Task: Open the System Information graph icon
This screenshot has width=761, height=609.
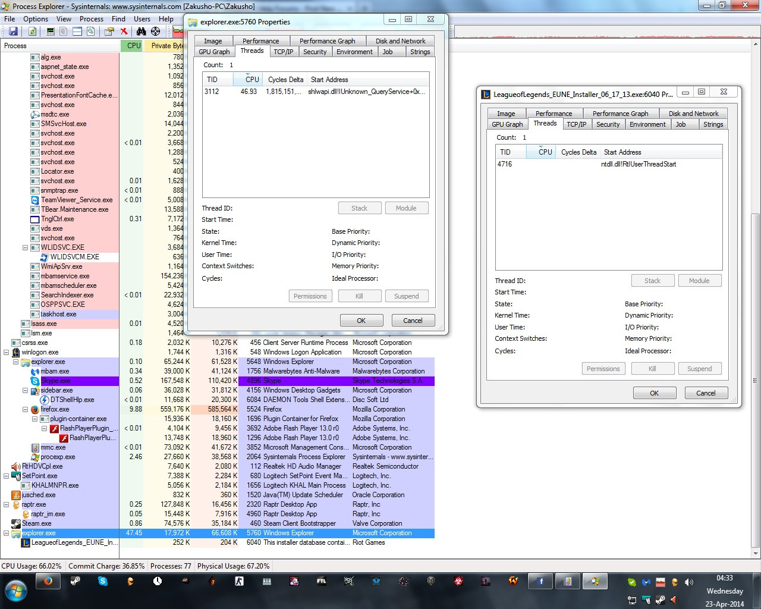Action: coord(51,31)
